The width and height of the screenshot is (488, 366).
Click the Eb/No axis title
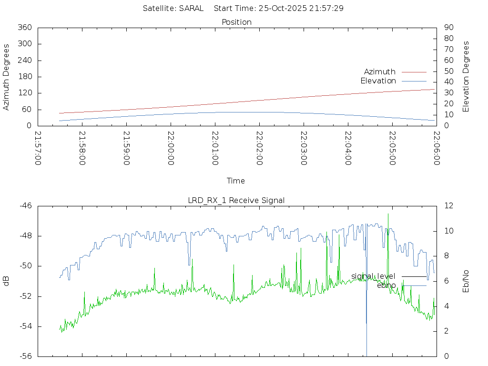pos(466,281)
